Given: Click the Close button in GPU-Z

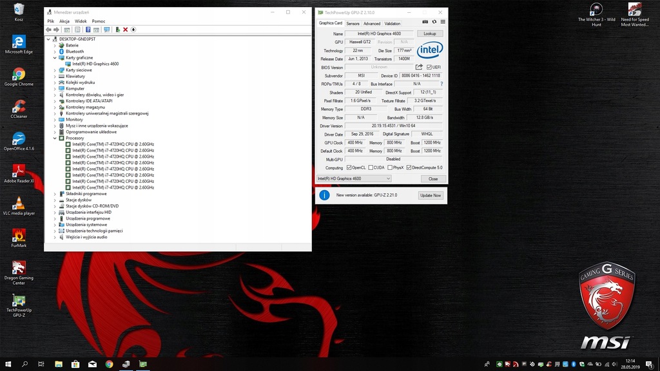Looking at the screenshot, I should coord(433,179).
